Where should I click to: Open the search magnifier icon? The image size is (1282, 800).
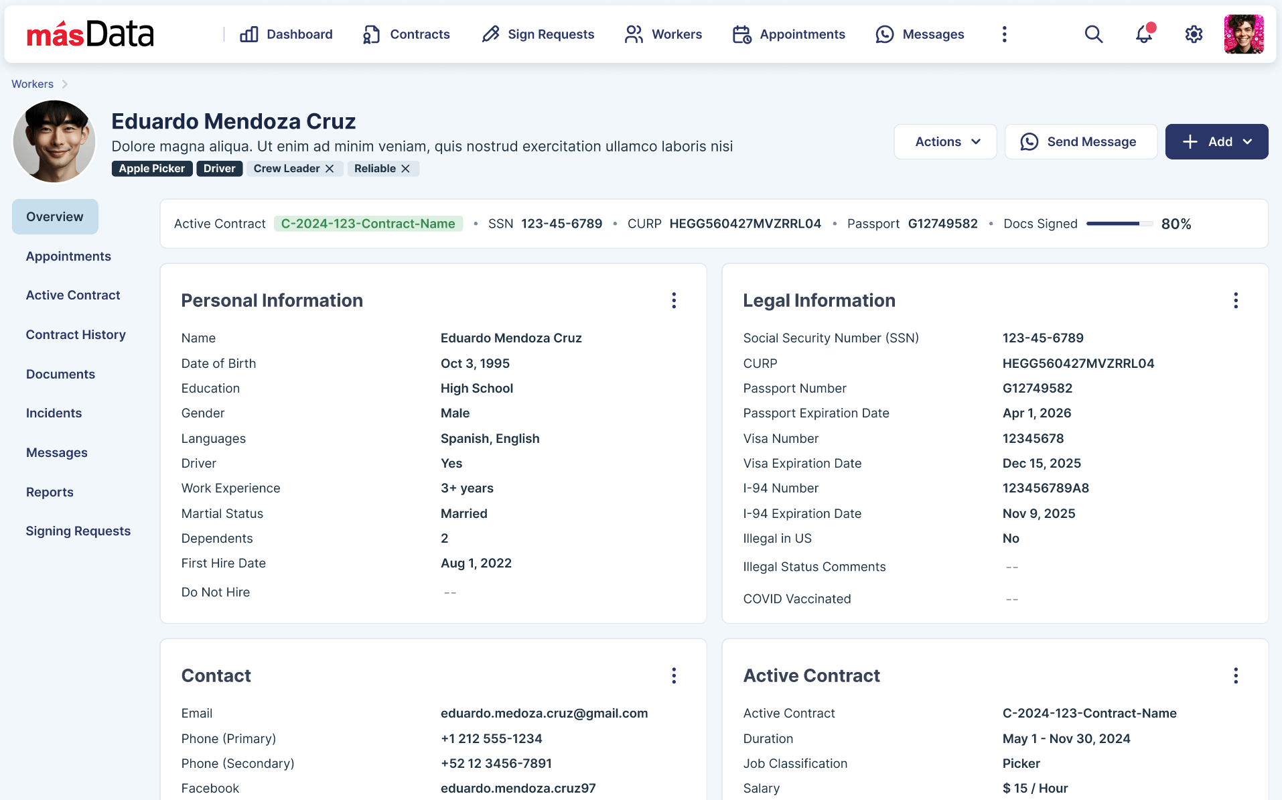click(1093, 34)
